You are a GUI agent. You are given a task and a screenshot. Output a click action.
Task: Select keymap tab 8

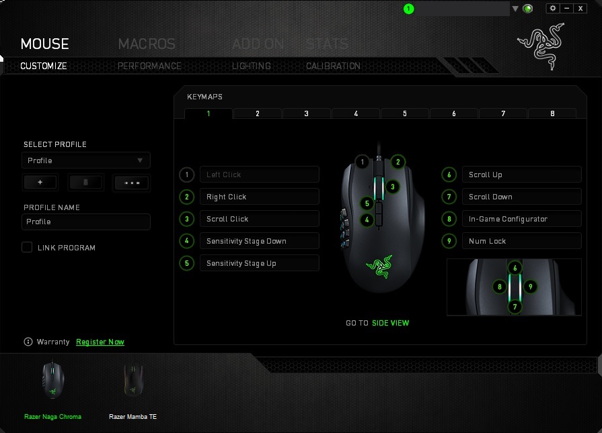[x=552, y=113]
